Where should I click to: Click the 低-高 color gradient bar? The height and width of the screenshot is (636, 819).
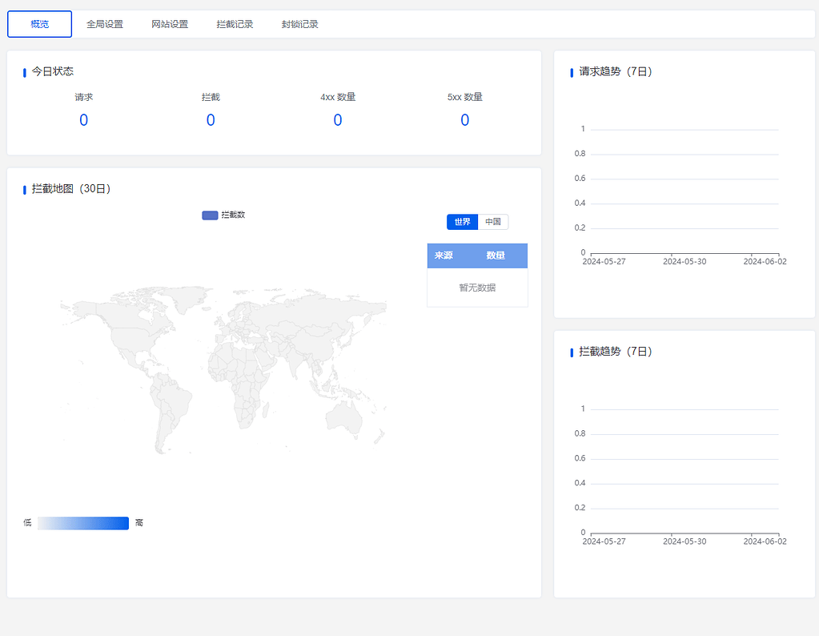(x=83, y=523)
